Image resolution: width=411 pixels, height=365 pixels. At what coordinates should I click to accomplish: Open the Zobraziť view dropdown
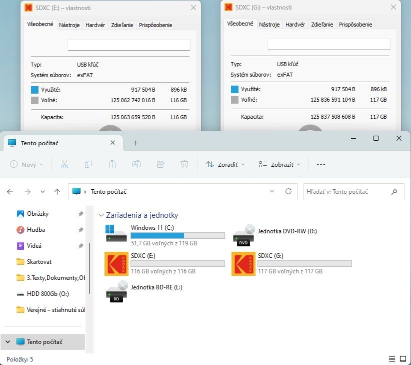pos(279,164)
